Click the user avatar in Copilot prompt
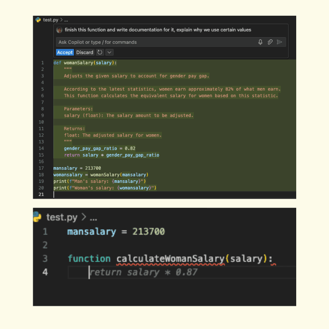 (x=59, y=30)
